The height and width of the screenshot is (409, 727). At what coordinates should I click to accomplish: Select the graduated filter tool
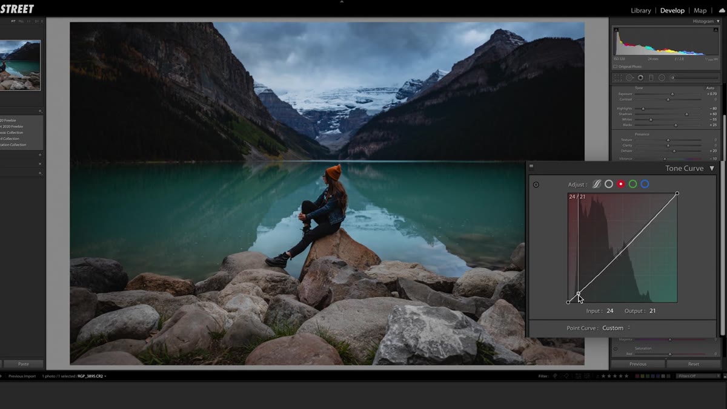pyautogui.click(x=651, y=77)
